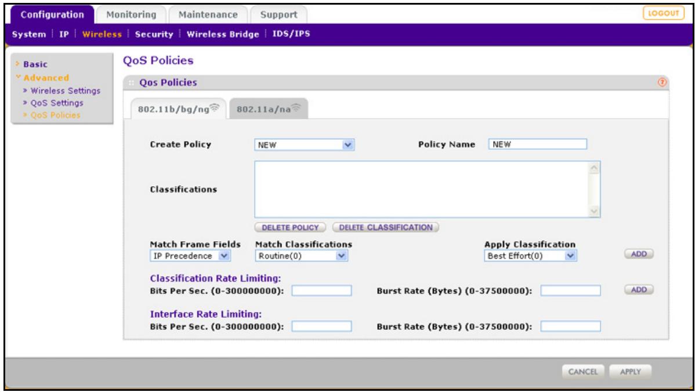Open the Match Frame Fields dropdown
Viewport: 695px width, 392px height.
[x=190, y=256]
